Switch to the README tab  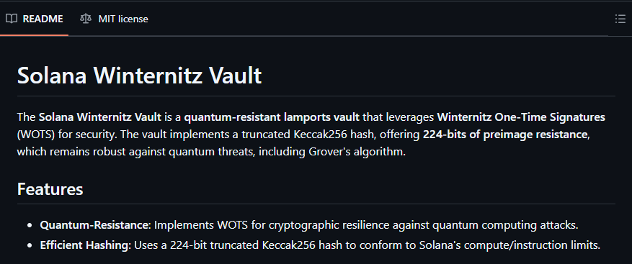[35, 19]
